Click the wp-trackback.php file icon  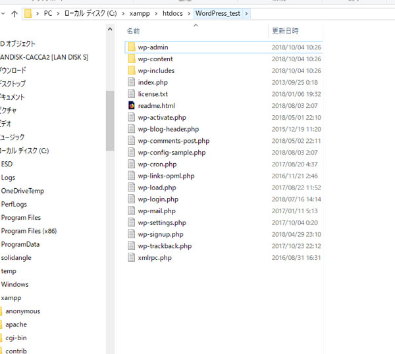(x=131, y=246)
